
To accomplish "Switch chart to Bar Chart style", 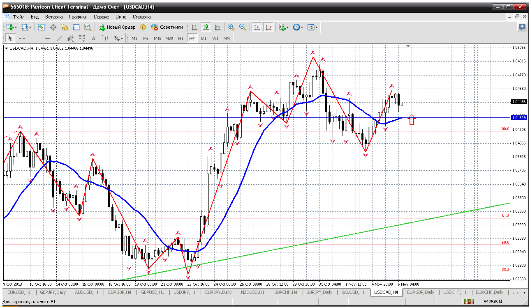I will click(194, 27).
